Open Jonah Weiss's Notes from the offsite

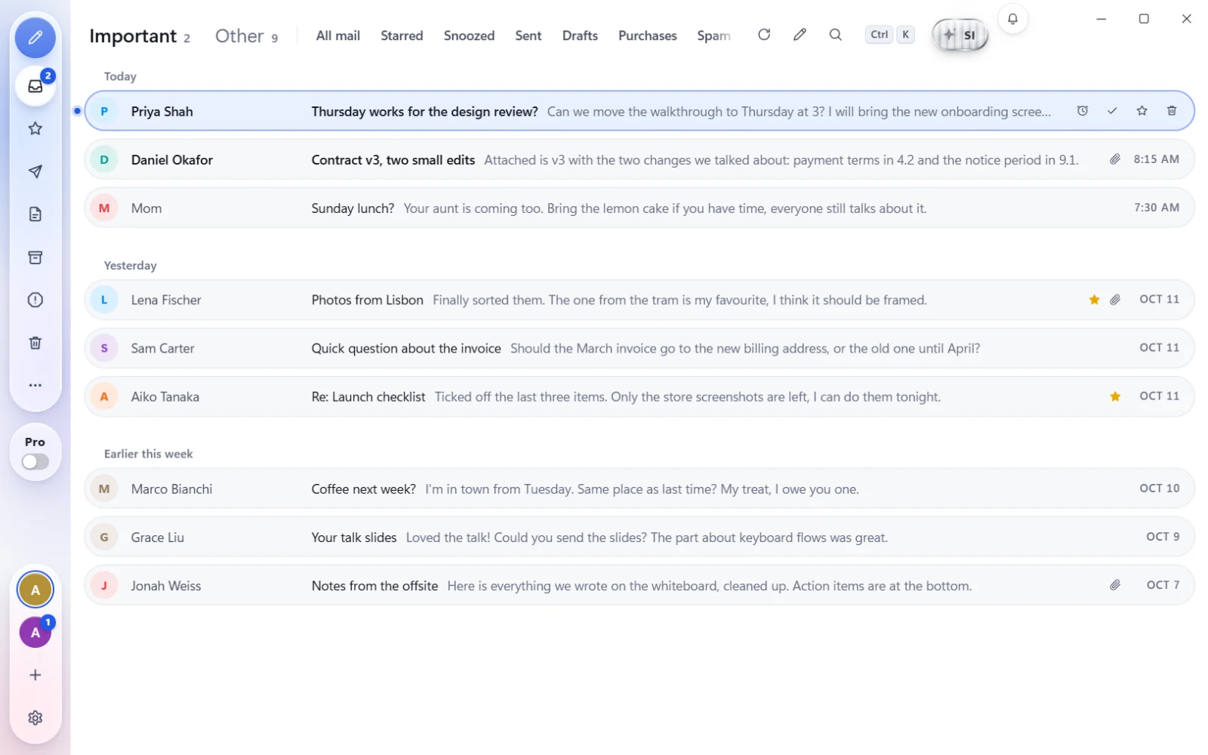coord(639,585)
